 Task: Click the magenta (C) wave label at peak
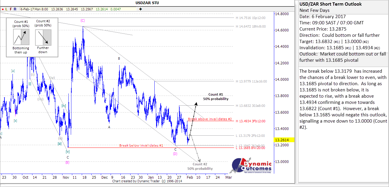tap(83, 20)
